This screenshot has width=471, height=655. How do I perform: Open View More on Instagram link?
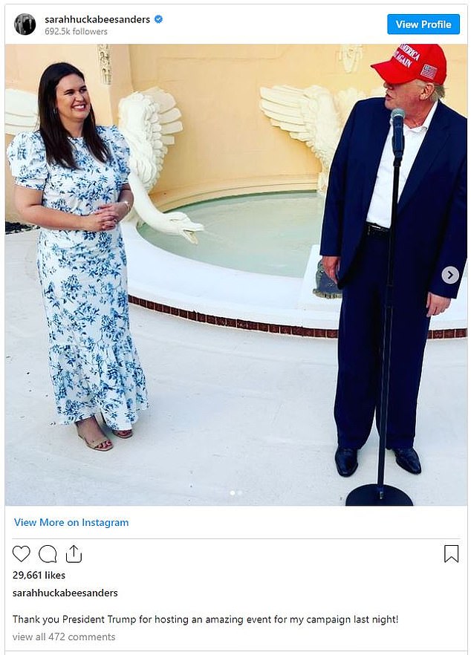pyautogui.click(x=71, y=522)
